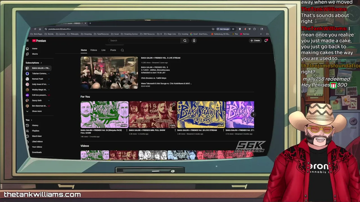Open options menu for Vol. 28 LIVE STREAM
Viewport: 360px width, 202px height.
click(224, 130)
